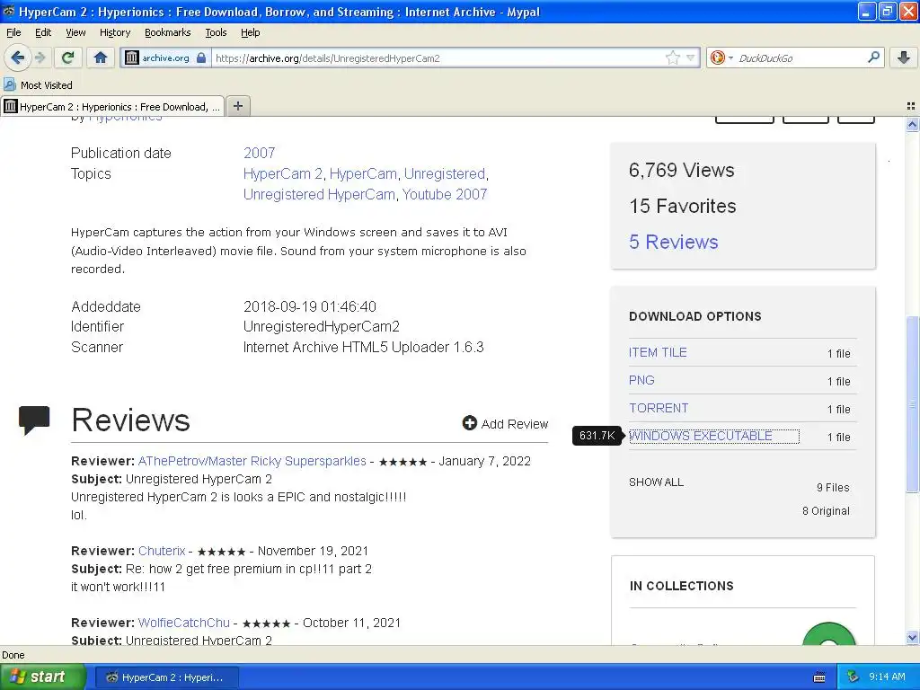This screenshot has height=690, width=920.
Task: Click the DuckDuckGo search box
Action: coord(799,58)
